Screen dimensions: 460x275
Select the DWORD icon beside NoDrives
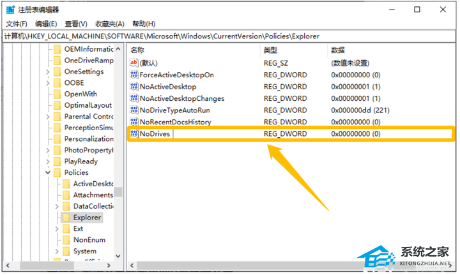[134, 134]
